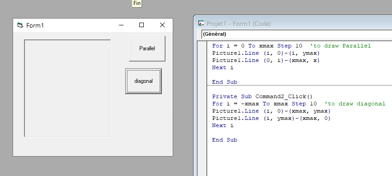
Task: Click the 'to draw diagonal comment
Action: click(355, 104)
